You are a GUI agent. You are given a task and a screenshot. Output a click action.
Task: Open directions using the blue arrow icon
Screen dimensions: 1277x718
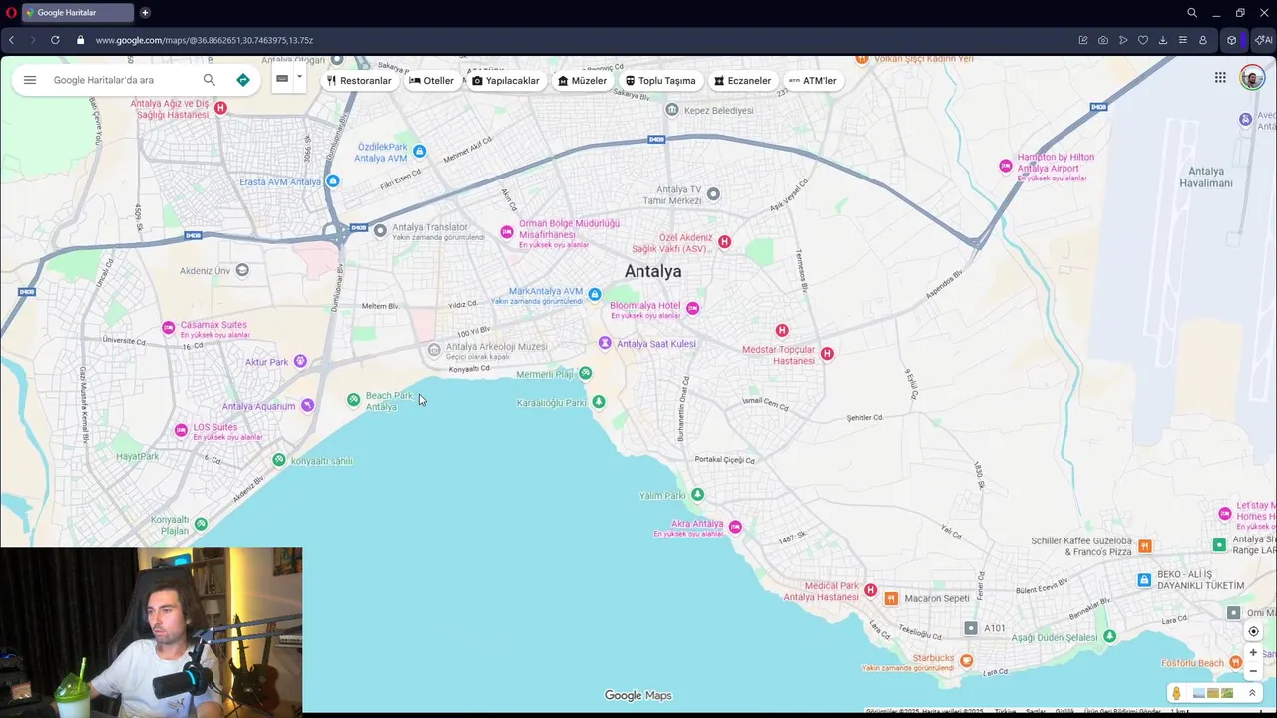(x=243, y=80)
